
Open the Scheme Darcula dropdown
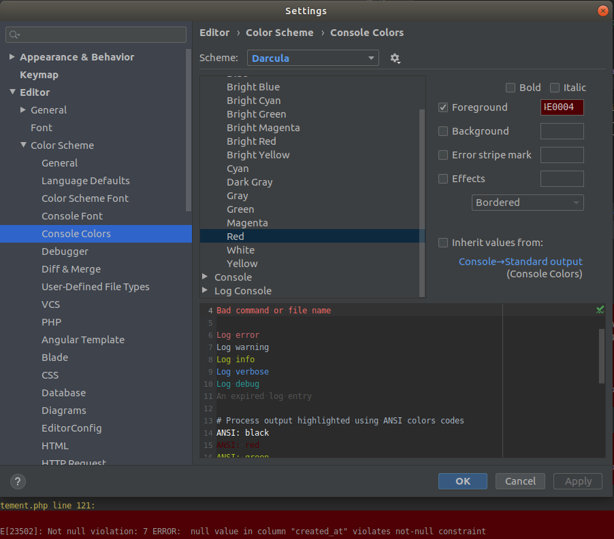click(x=312, y=58)
